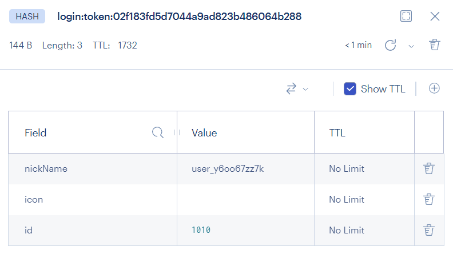Image resolution: width=453 pixels, height=254 pixels.
Task: Click the column resize handle near Field
Action: [177, 132]
